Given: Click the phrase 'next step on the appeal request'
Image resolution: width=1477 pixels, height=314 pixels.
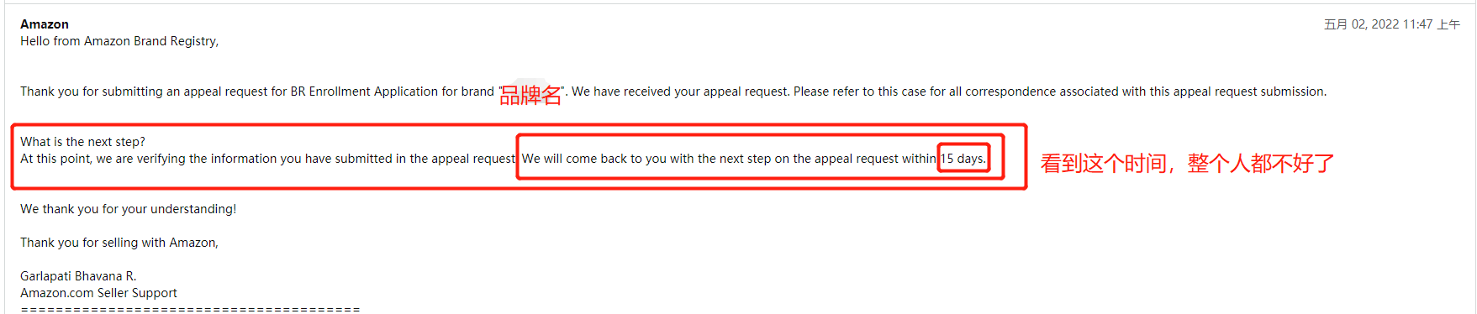Looking at the screenshot, I should (x=799, y=159).
